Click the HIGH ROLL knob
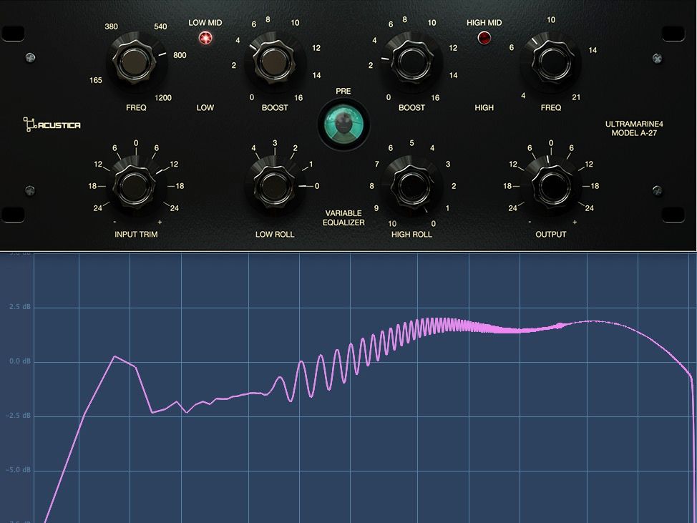697x523 pixels. 412,186
